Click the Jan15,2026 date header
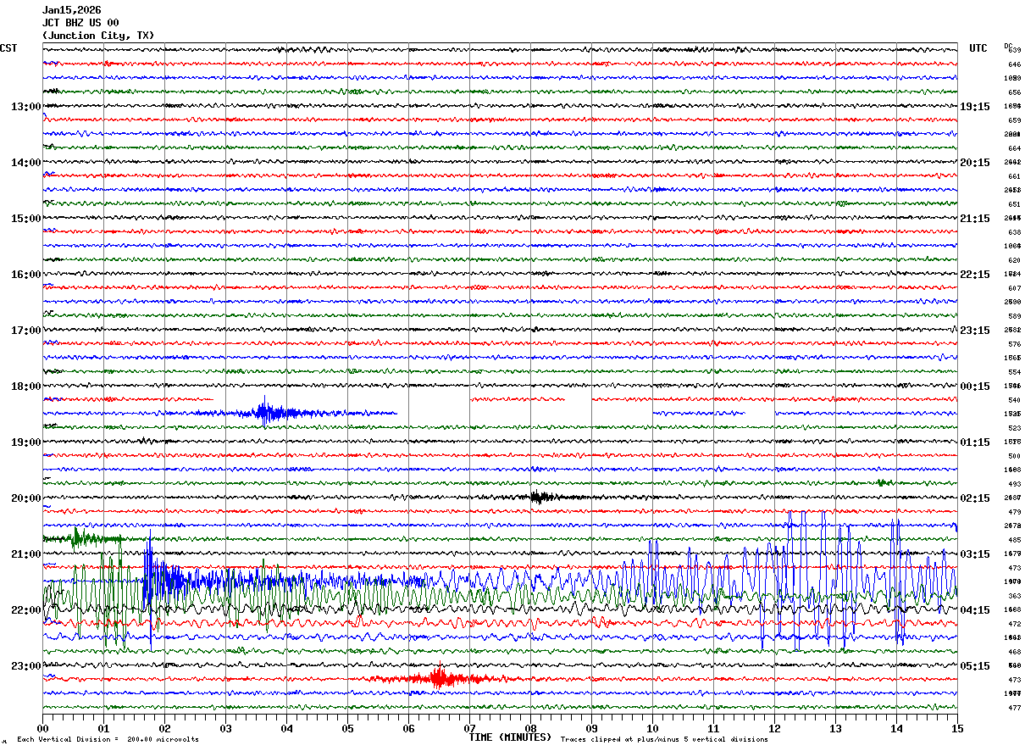1025x751 pixels. point(71,10)
